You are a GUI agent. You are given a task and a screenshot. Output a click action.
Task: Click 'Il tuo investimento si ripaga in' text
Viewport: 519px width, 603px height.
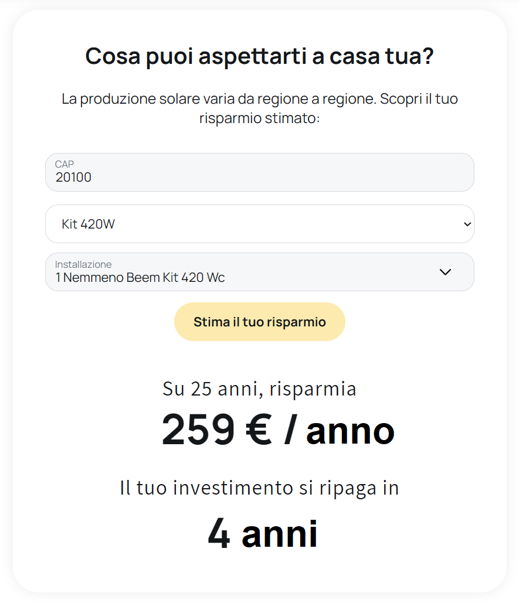click(259, 488)
